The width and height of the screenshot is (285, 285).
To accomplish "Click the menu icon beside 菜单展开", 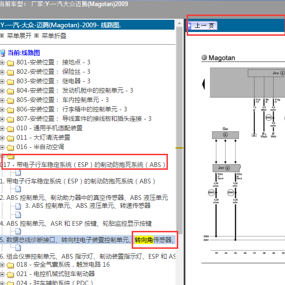I will (x=2, y=36).
